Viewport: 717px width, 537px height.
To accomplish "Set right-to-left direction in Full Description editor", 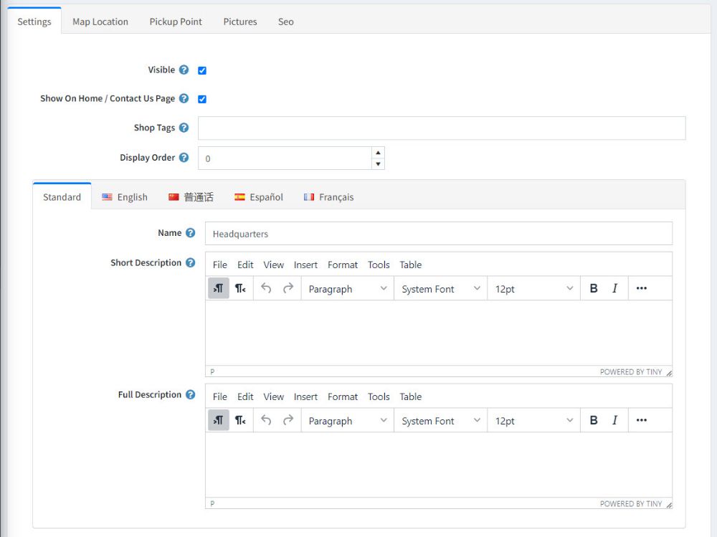I will tap(240, 420).
